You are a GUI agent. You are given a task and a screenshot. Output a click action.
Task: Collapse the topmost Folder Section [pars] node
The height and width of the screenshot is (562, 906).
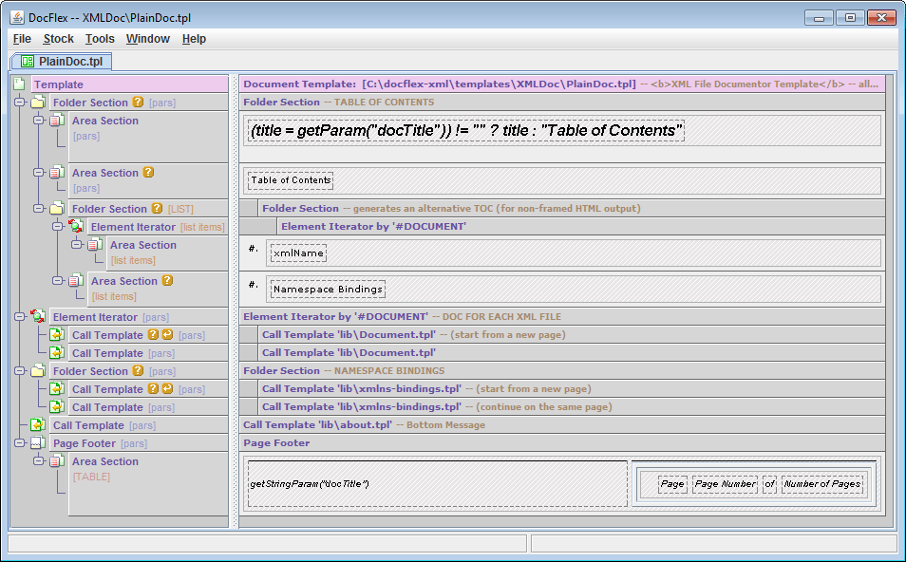click(20, 103)
